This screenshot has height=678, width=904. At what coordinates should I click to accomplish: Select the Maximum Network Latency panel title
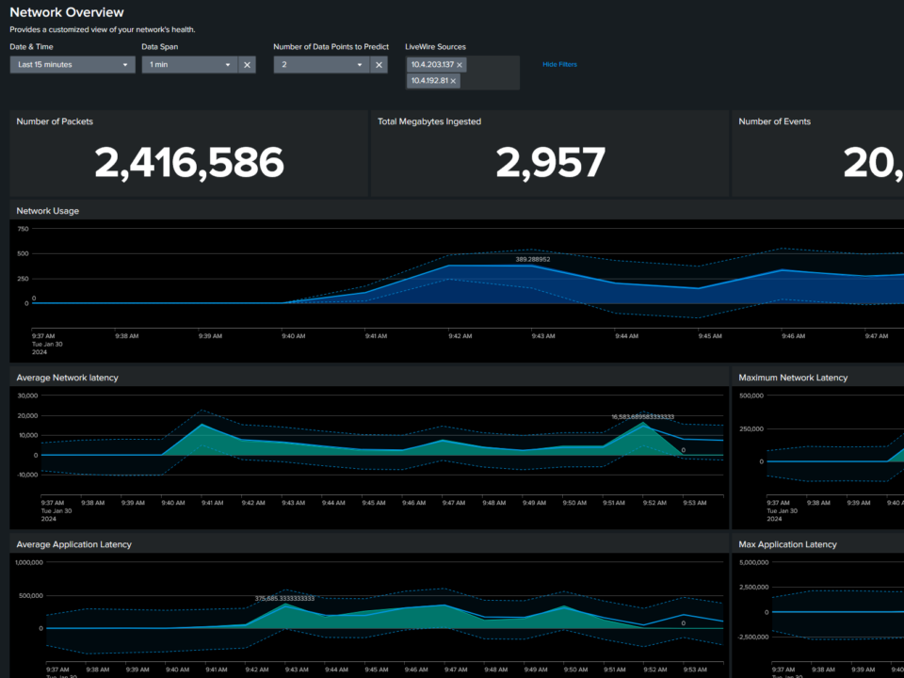pos(793,378)
